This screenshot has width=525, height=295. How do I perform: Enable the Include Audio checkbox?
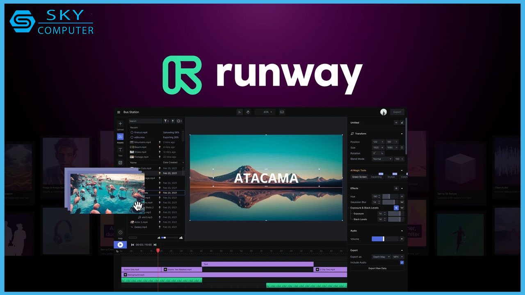pos(402,263)
